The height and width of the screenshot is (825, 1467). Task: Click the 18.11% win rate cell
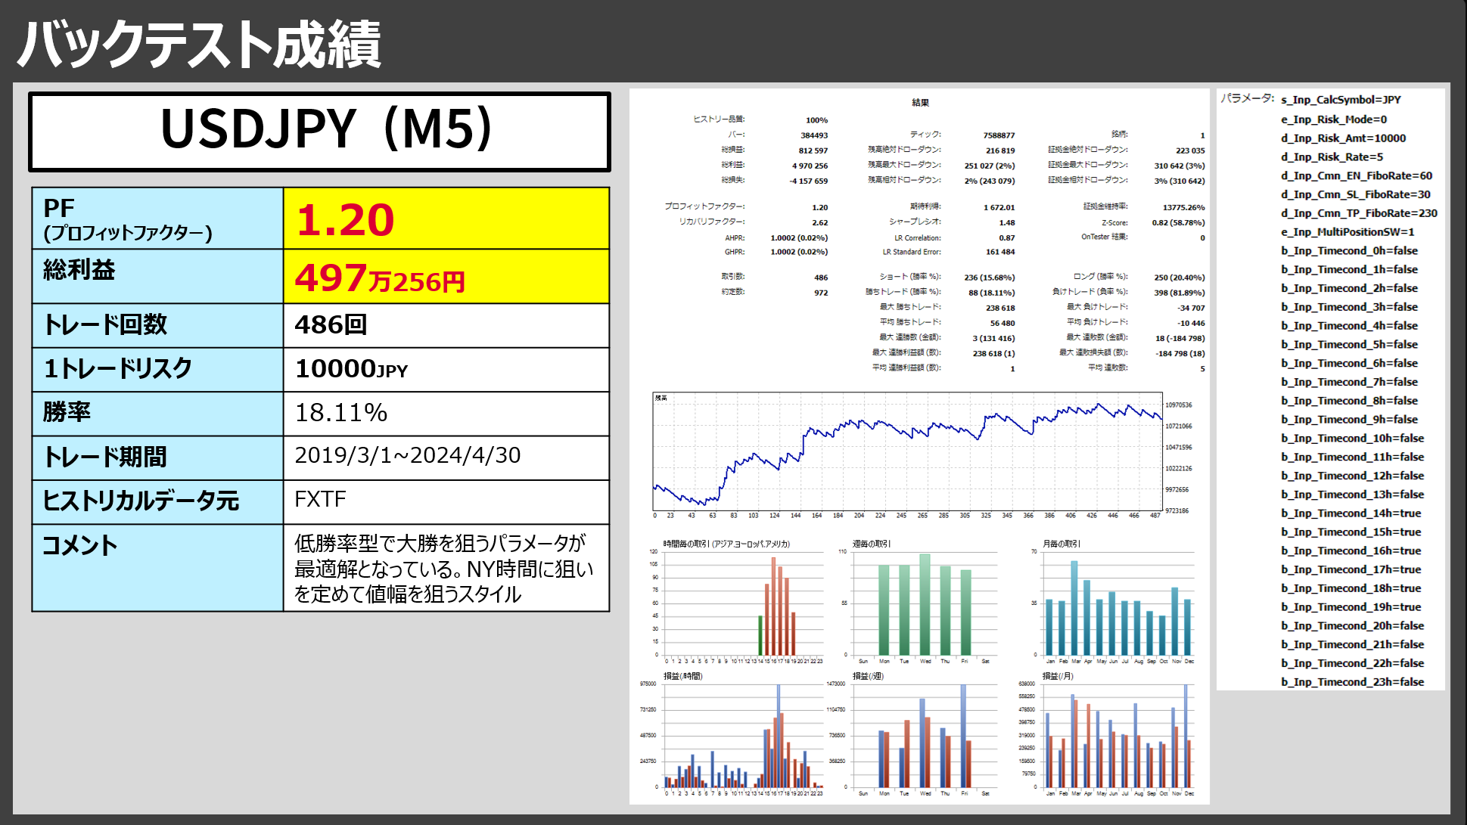point(446,413)
